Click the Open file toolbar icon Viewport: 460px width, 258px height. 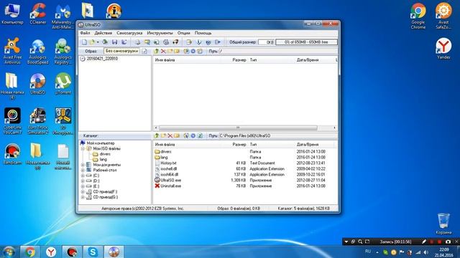tap(92, 42)
